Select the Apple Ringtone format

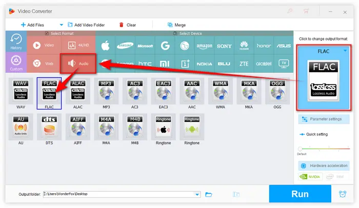pos(163,127)
